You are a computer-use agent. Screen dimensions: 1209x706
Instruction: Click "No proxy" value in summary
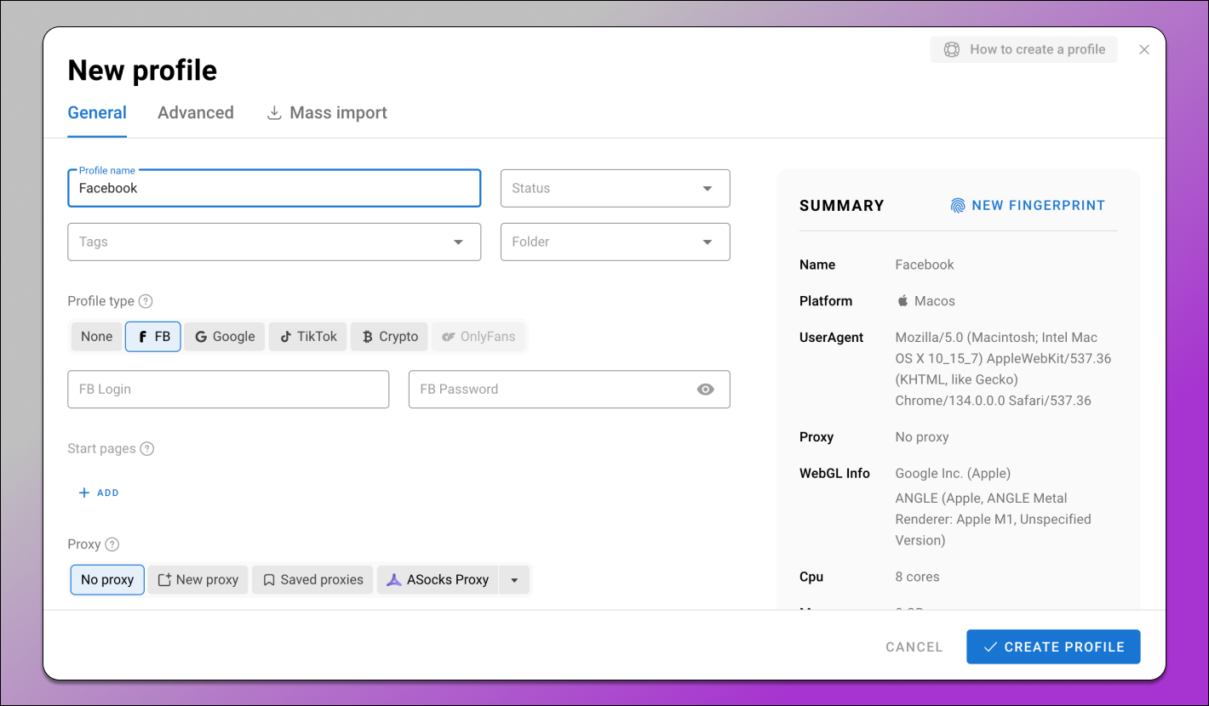922,437
